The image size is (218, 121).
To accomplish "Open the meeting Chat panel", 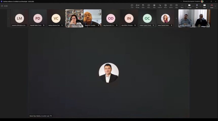I will pyautogui.click(x=132, y=6).
